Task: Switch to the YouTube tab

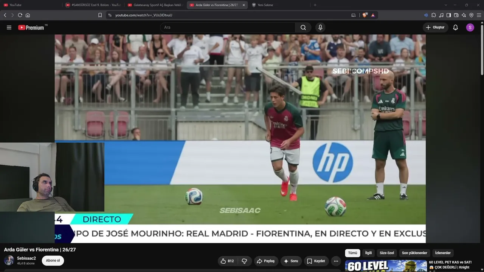Action: pyautogui.click(x=31, y=5)
